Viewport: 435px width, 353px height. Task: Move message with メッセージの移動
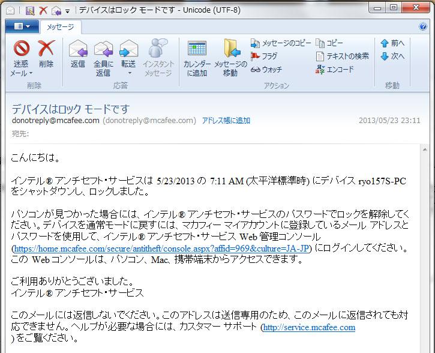[231, 58]
